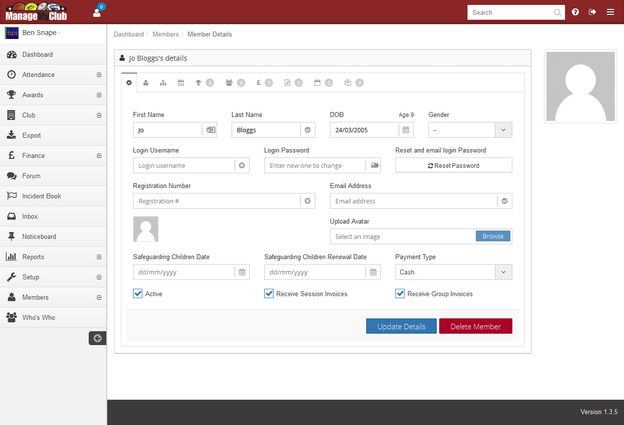Click the check icon in Email Address field
Screen dimensions: 624x425
[504, 201]
